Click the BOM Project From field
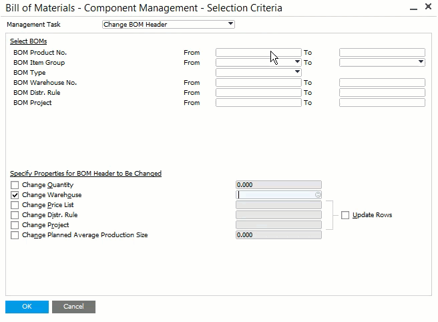 click(258, 103)
